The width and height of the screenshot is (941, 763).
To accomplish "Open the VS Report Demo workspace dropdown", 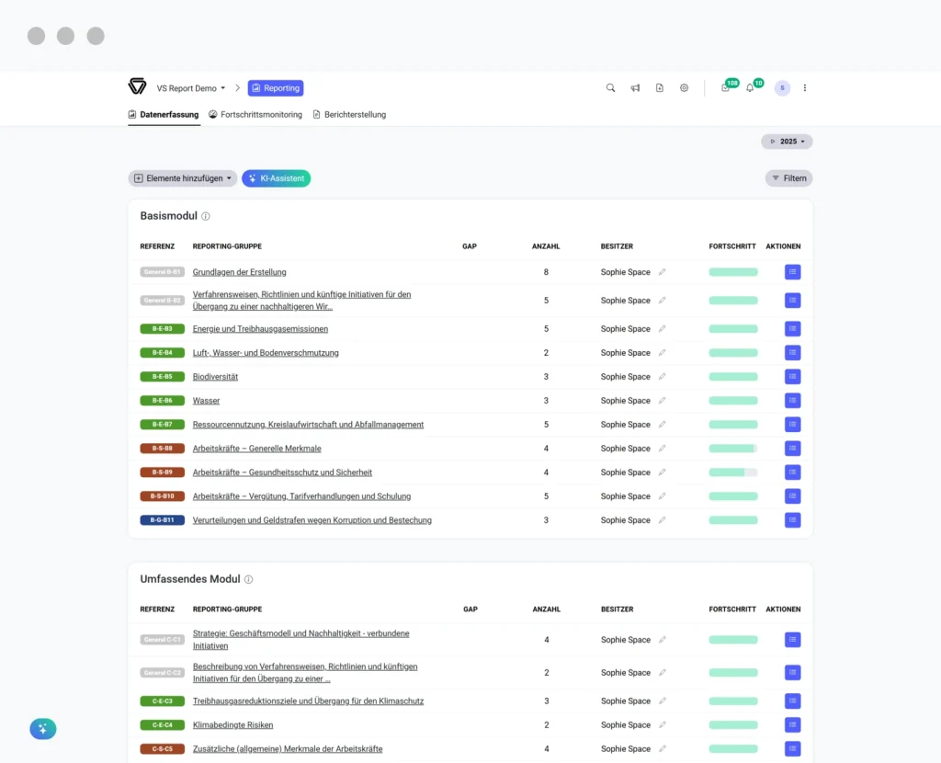I will coord(191,88).
